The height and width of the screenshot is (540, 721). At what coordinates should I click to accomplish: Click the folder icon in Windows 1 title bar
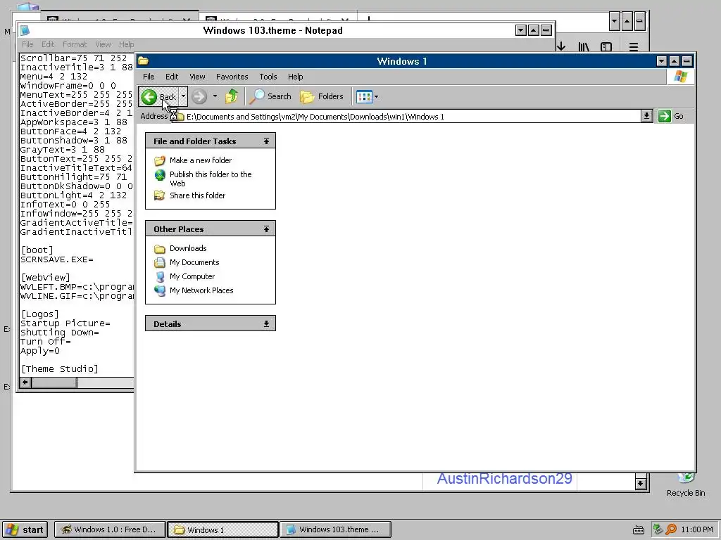pyautogui.click(x=144, y=61)
